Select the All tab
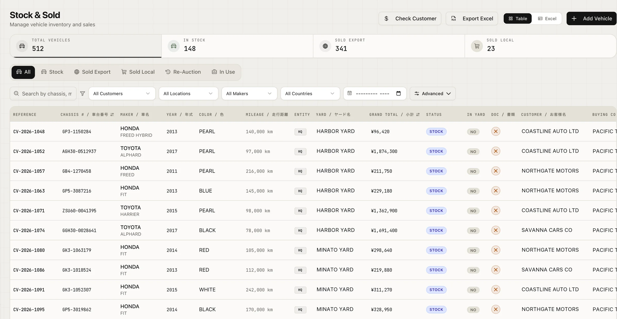This screenshot has width=617, height=319. [23, 72]
